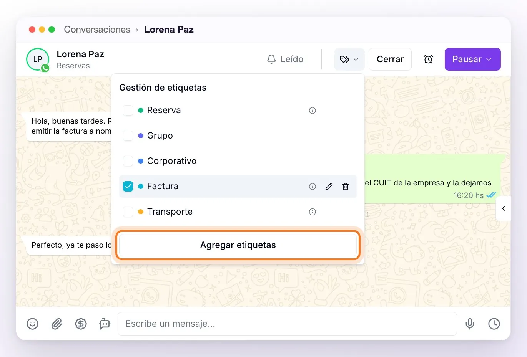Viewport: 527px width, 357px height.
Task: Delete the Factura tag with trash icon
Action: [x=346, y=187]
